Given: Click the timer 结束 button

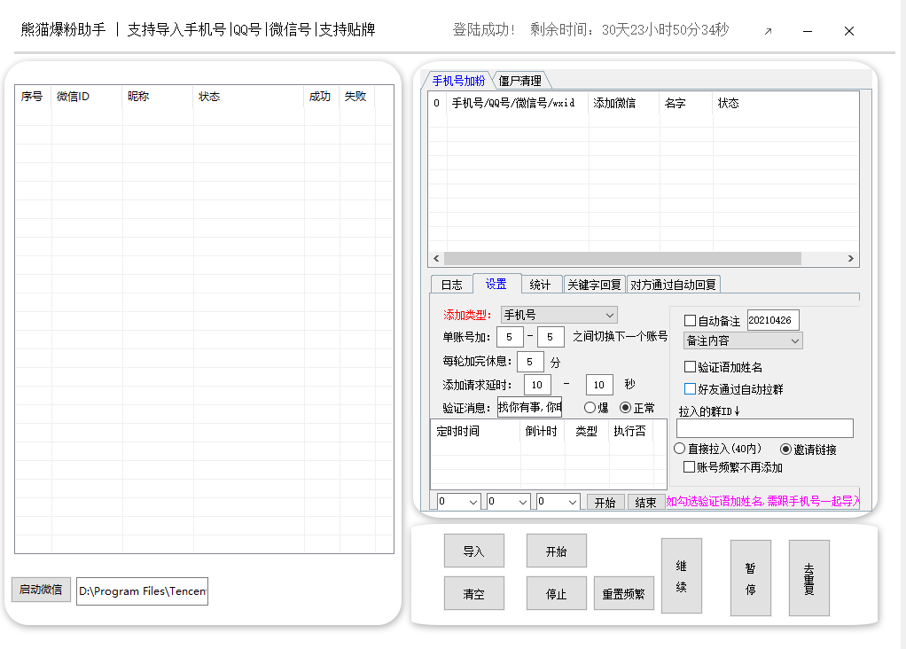Looking at the screenshot, I should pyautogui.click(x=645, y=502).
